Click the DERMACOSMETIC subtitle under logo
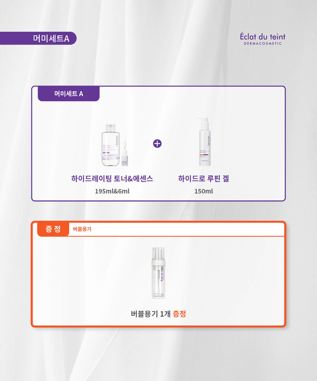This screenshot has height=381, width=317. [262, 44]
